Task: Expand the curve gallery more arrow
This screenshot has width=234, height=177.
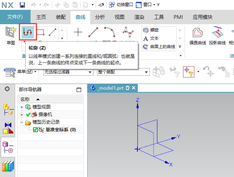Action: click(180, 47)
